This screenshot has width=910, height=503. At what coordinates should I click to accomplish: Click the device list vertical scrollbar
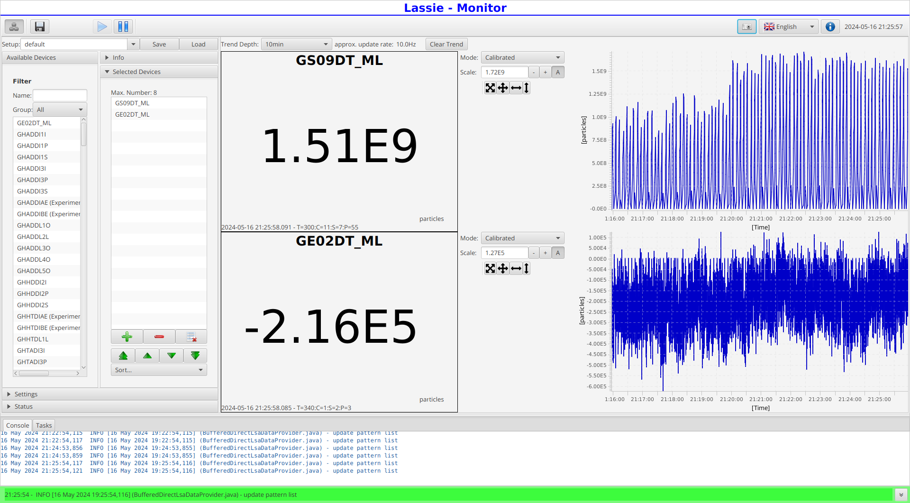(83, 244)
